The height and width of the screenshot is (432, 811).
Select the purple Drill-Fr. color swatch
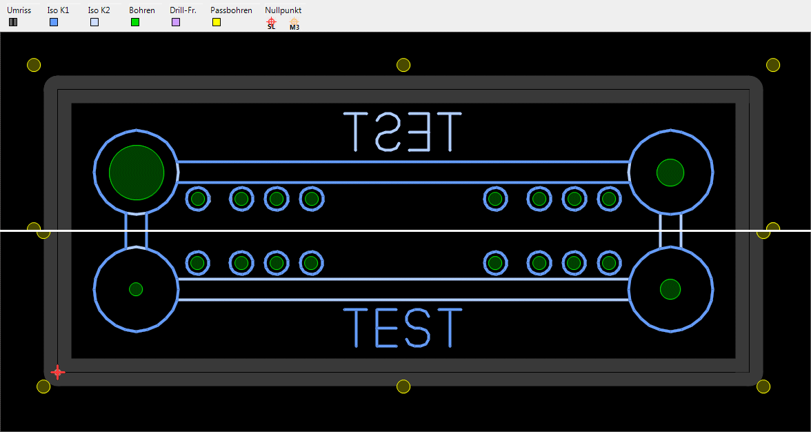pyautogui.click(x=176, y=22)
